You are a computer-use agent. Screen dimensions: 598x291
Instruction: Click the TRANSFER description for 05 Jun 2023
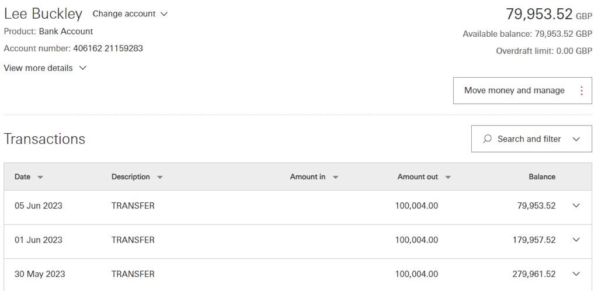click(133, 206)
